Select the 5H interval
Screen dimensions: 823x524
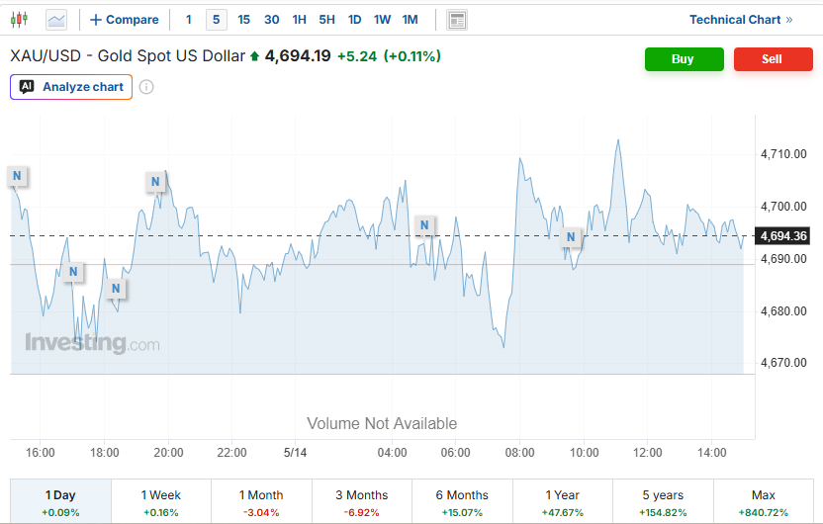point(326,20)
